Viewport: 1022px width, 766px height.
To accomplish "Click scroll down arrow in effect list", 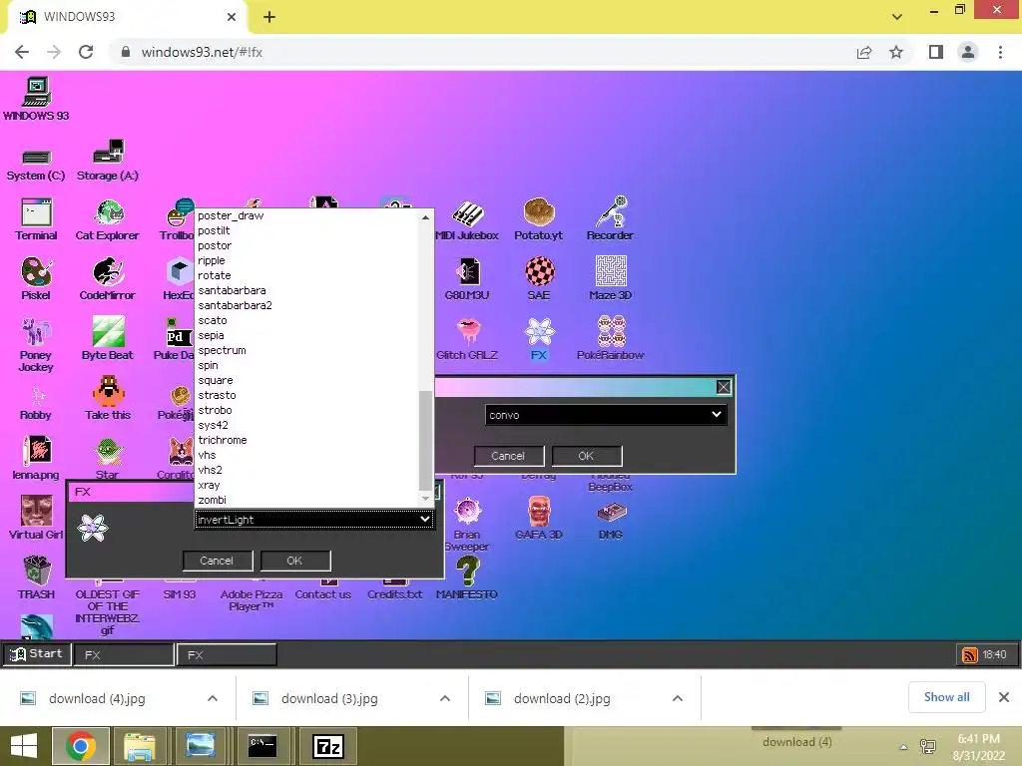I will pos(425,499).
